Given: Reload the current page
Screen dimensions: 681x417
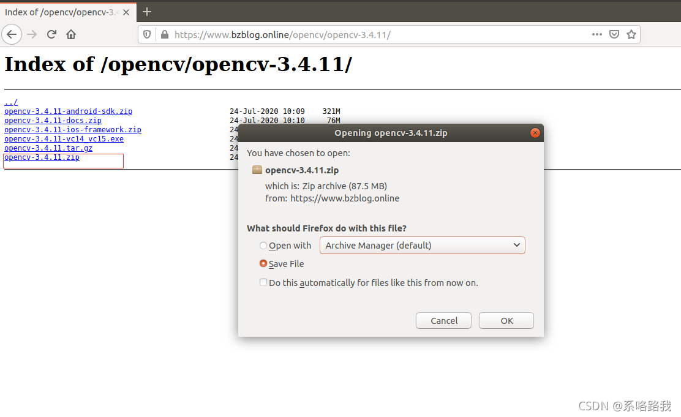Looking at the screenshot, I should [51, 34].
